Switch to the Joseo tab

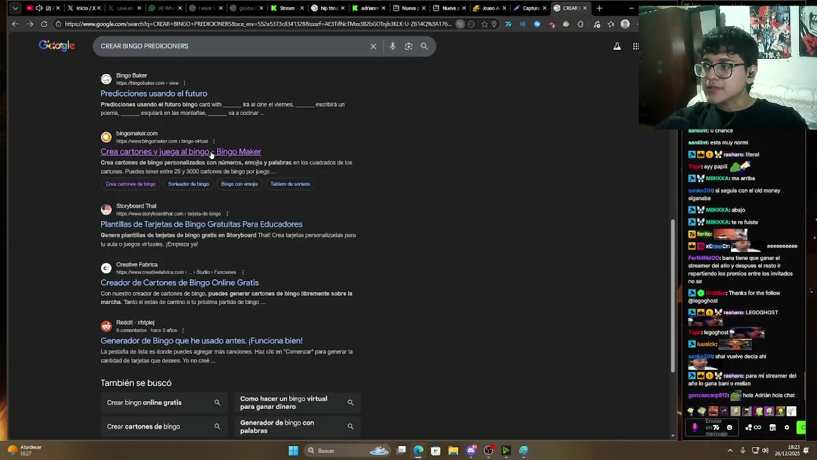489,8
